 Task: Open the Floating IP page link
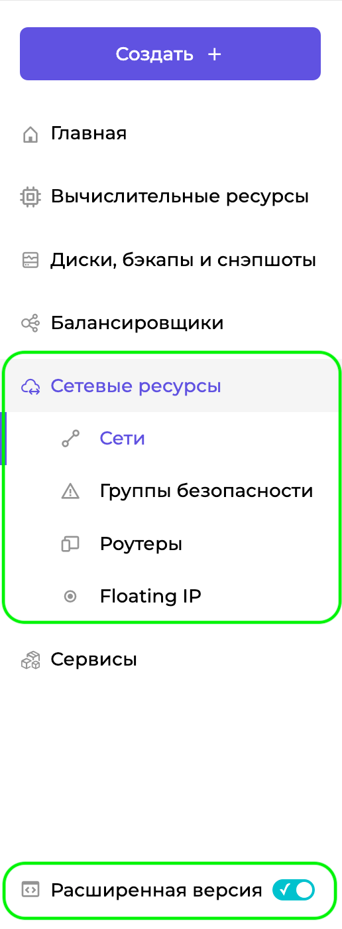coord(150,597)
